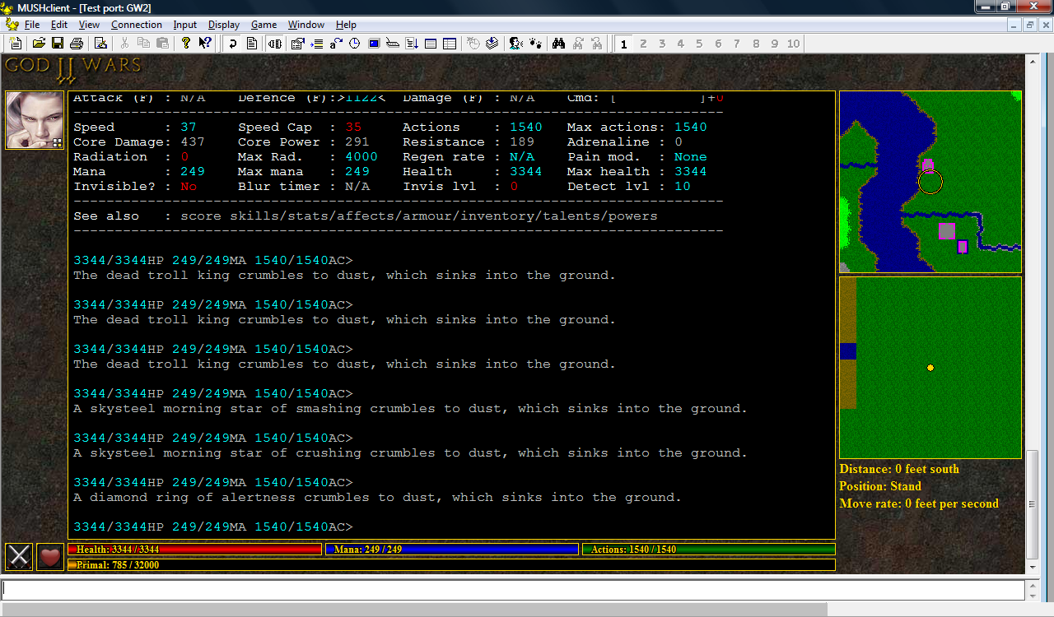Viewport: 1054px width, 617px height.
Task: Open the keypad configuration icon
Action: coord(393,44)
